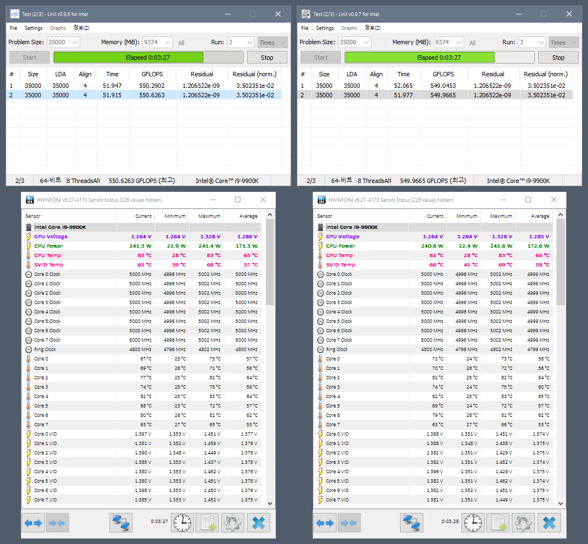Open the Memory (MiB) dropdown in LinX v0.9.7

(459, 43)
